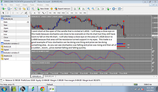Click the New Chart plus icon
The height and width of the screenshot is (92, 158).
[x=3, y=9]
